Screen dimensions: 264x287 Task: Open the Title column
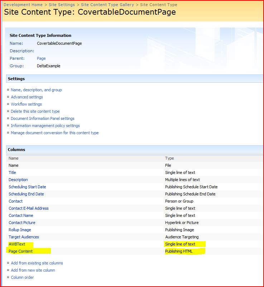click(13, 172)
